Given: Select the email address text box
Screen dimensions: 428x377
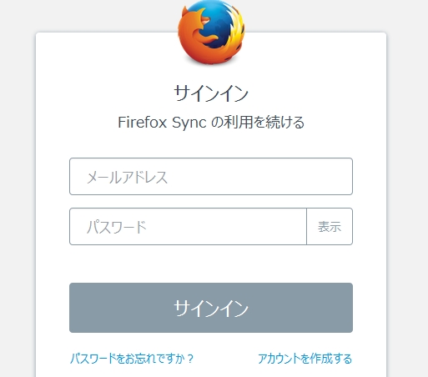Looking at the screenshot, I should [x=211, y=176].
